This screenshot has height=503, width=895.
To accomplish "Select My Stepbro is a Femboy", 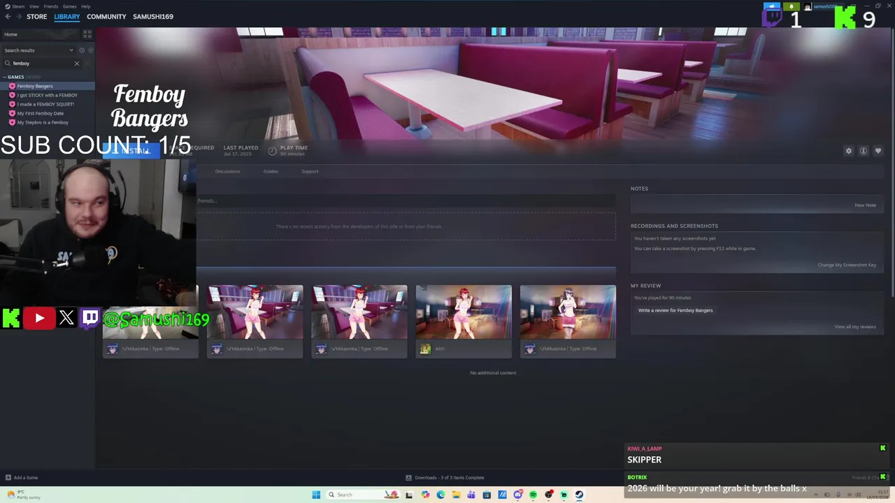I will 48,122.
